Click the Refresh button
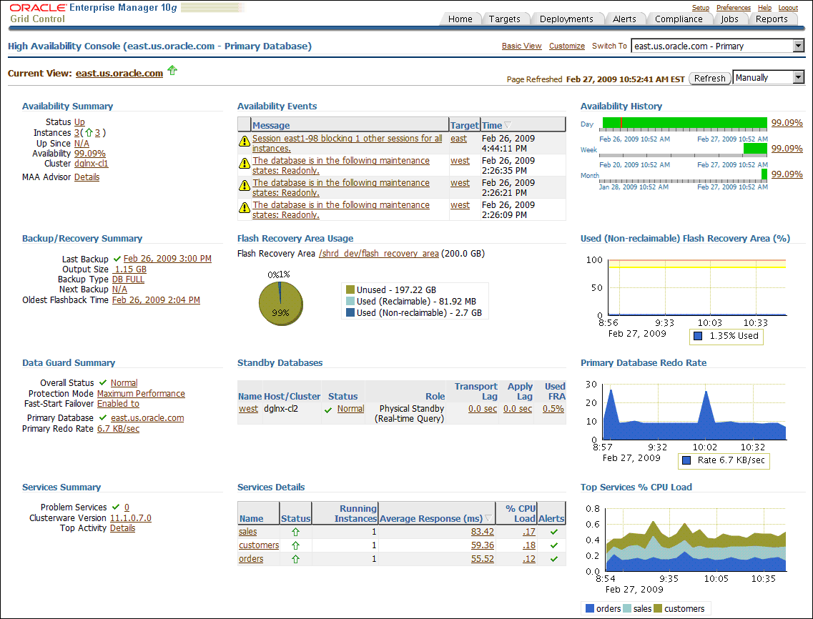Viewport: 813px width, 619px height. click(x=709, y=79)
